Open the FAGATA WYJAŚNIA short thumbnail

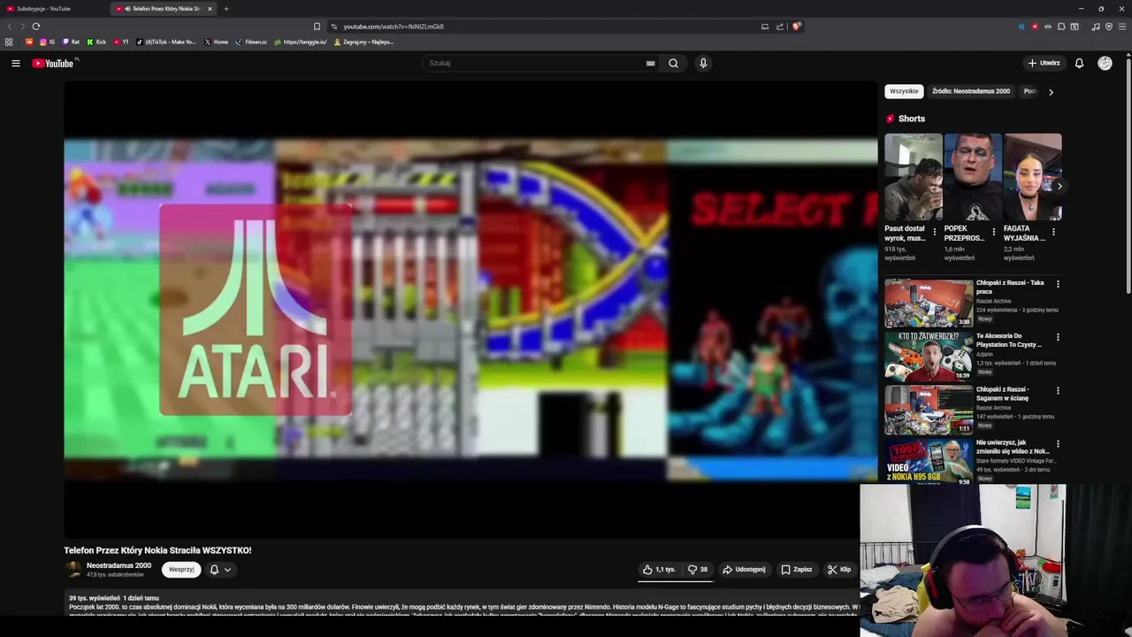(1033, 177)
